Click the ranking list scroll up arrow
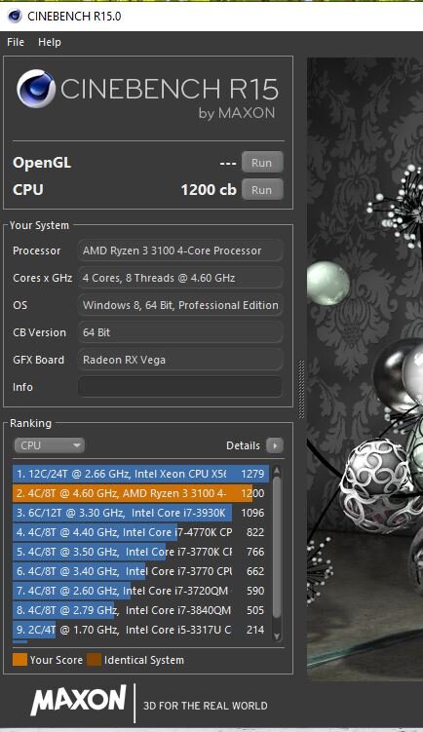423x732 pixels. [277, 471]
